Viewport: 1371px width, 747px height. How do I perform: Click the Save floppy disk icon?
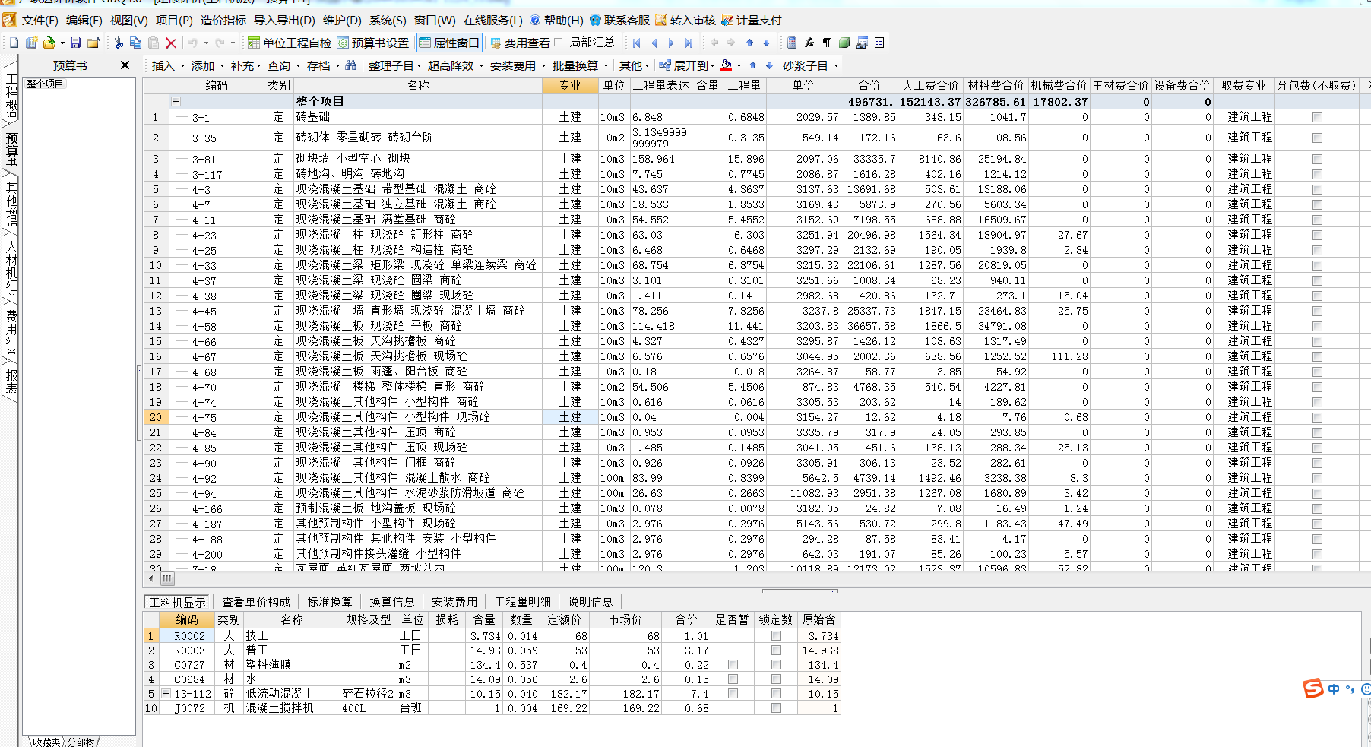point(75,43)
